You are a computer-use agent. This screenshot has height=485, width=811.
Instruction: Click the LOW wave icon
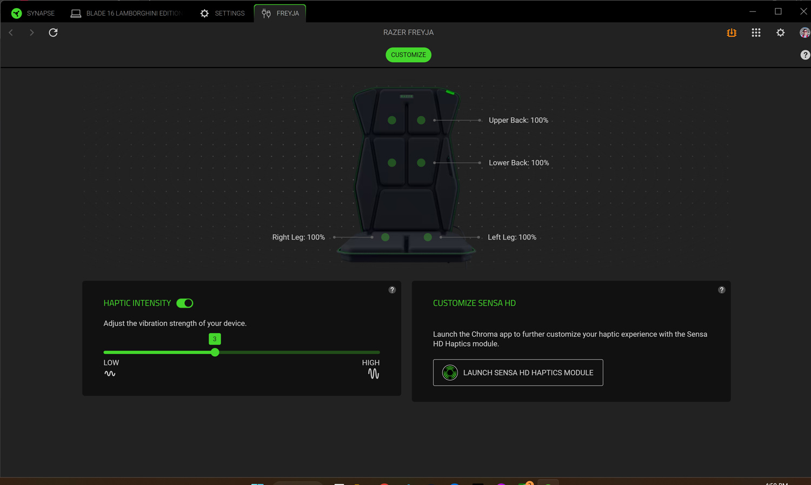(110, 374)
